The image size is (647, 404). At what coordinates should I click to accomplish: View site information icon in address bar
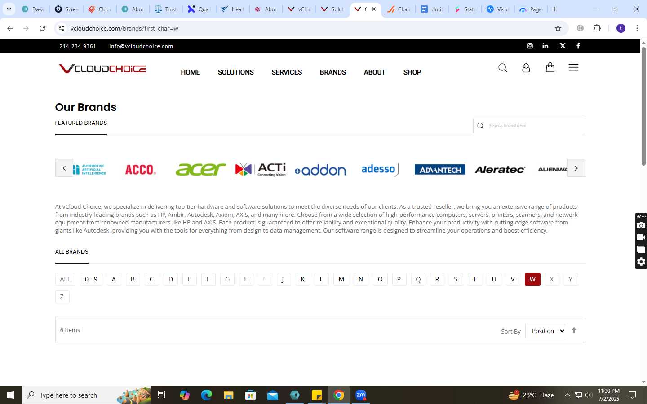click(x=62, y=28)
